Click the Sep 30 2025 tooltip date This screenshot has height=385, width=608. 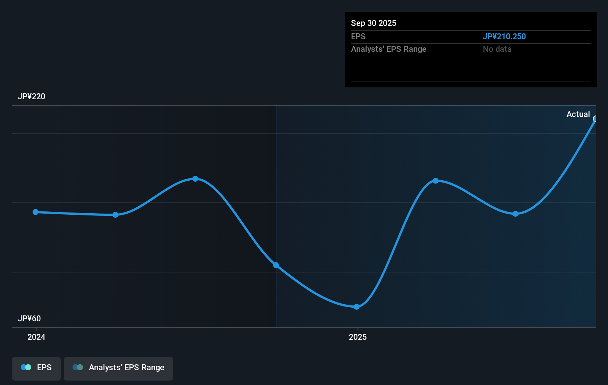(x=374, y=23)
